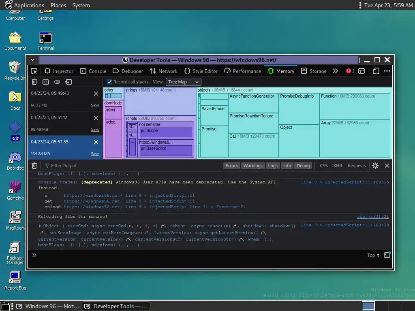The height and width of the screenshot is (311, 415).
Task: Toggle the Info console filter
Action: point(287,166)
